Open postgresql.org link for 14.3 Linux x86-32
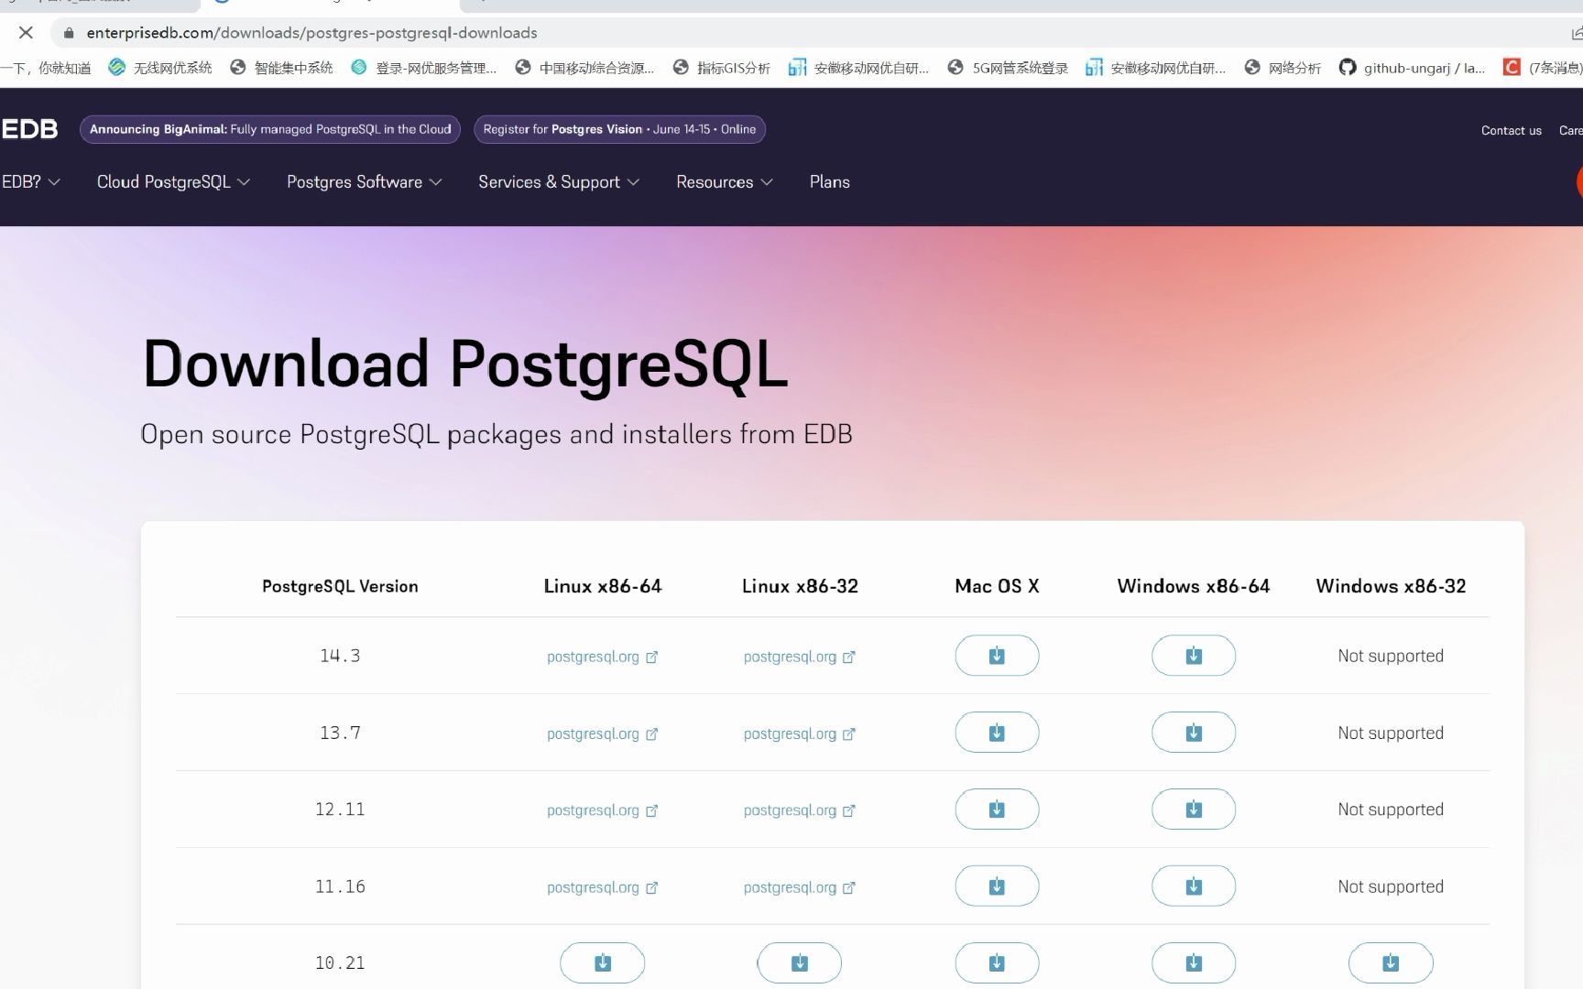Screen dimensions: 1583x989 pyautogui.click(x=799, y=657)
